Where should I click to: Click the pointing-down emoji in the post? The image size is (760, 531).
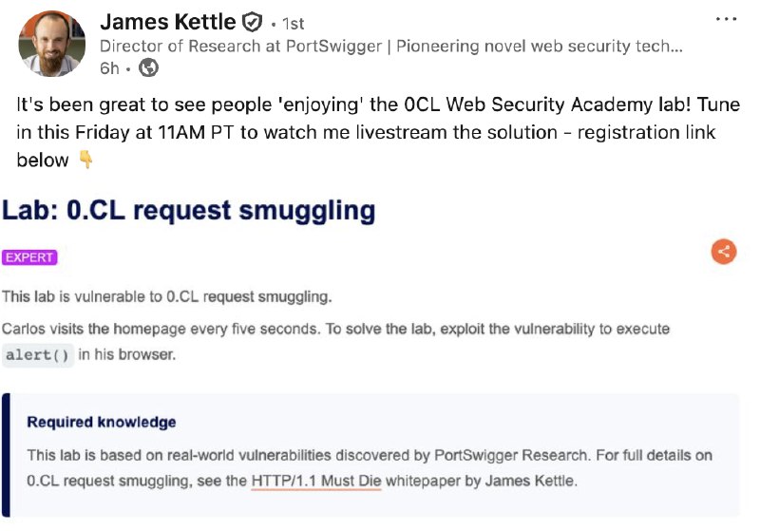85,161
